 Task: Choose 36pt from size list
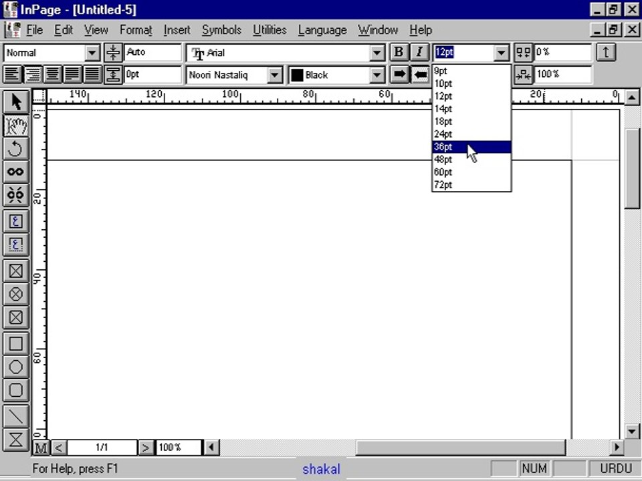click(471, 147)
